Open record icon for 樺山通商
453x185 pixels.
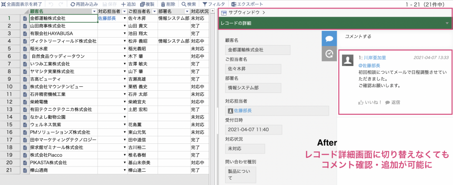pyautogui.click(x=25, y=170)
